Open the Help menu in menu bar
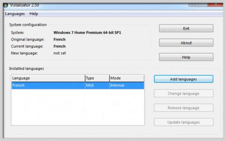This screenshot has height=141, width=226. click(x=34, y=14)
